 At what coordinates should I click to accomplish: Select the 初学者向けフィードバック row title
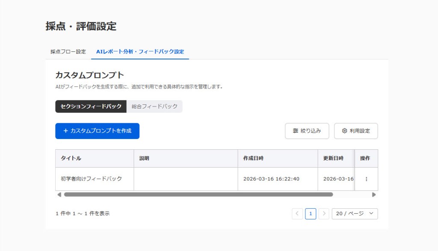(x=91, y=179)
